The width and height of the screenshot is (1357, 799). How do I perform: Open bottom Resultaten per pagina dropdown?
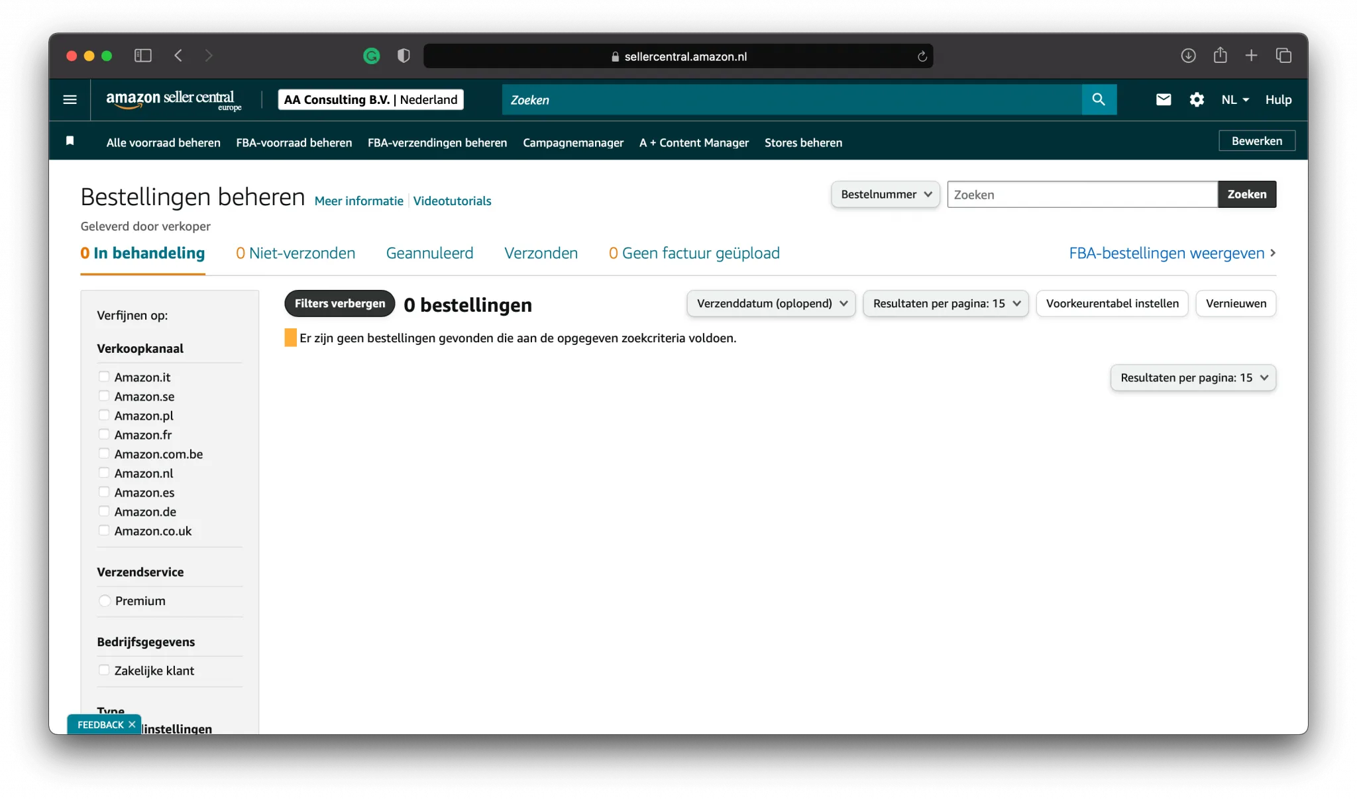coord(1193,377)
